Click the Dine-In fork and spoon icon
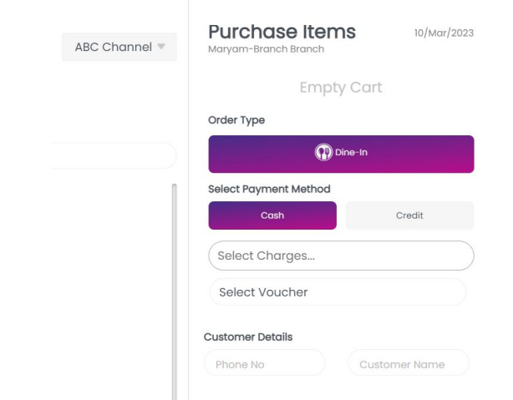 tap(324, 154)
